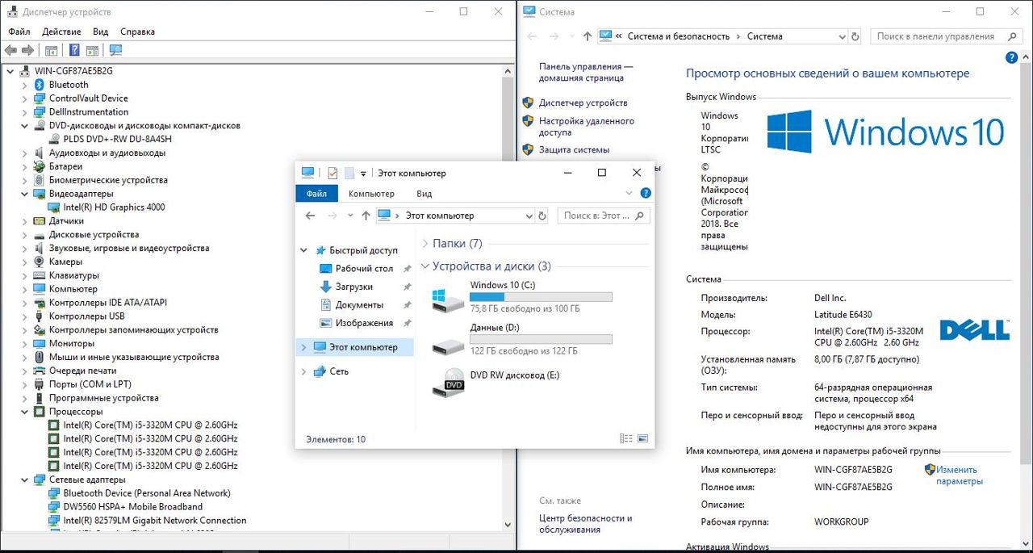Image resolution: width=1033 pixels, height=553 pixels.
Task: Collapse the Процессоры tree node
Action: (x=24, y=412)
